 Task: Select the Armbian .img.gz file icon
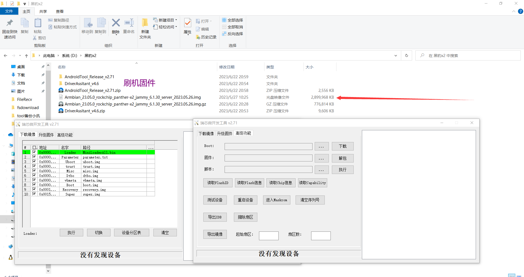61,104
